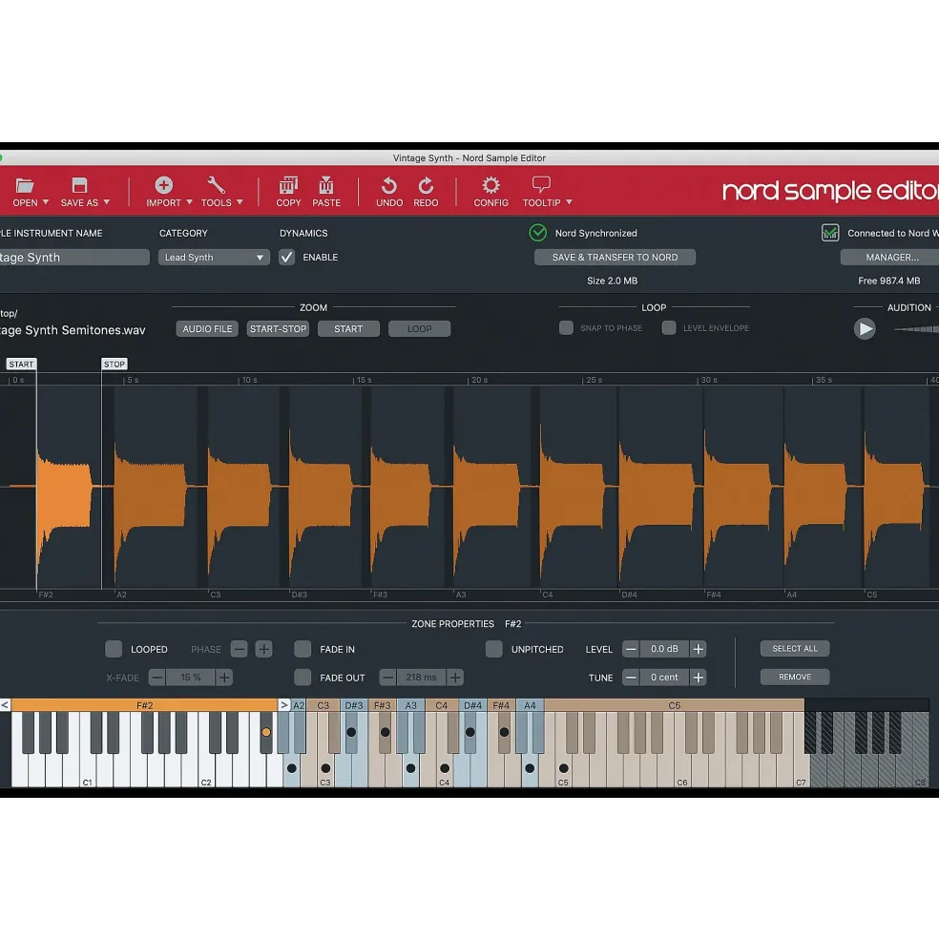Increase FADE OUT time
The width and height of the screenshot is (939, 940).
[x=455, y=678]
